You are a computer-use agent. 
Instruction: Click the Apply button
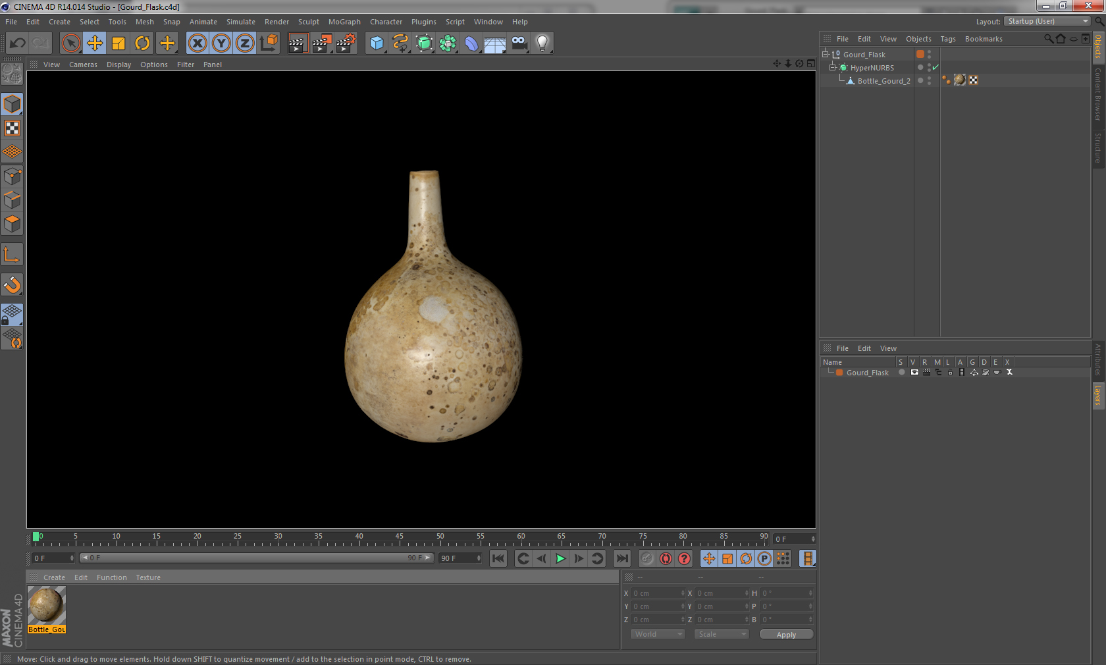786,635
